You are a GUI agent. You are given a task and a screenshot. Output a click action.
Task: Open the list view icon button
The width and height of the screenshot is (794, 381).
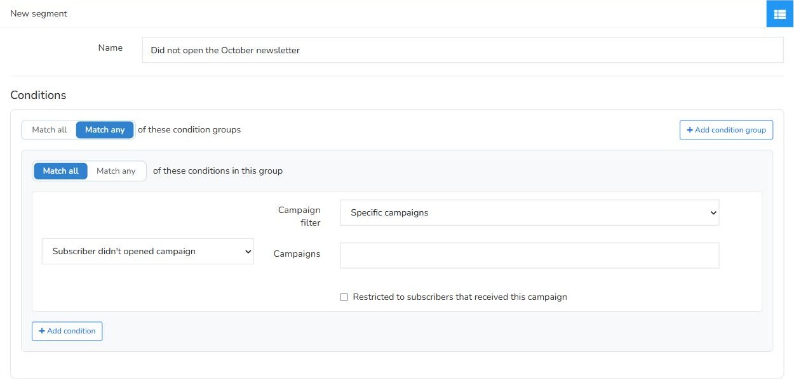780,14
